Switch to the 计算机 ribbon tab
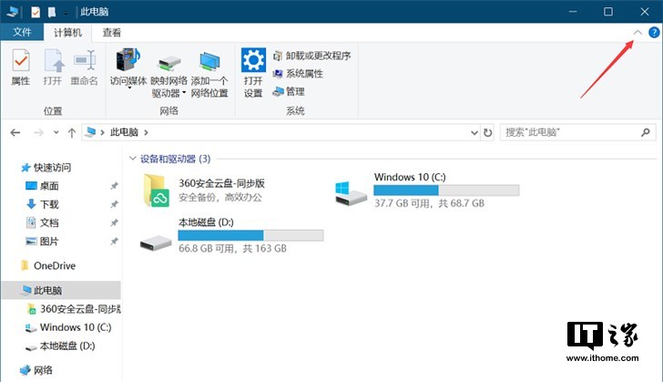 [x=67, y=33]
